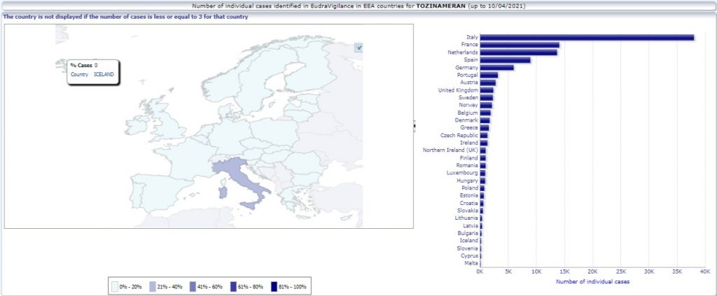
Task: Click the Germany bar in the chart
Action: pyautogui.click(x=496, y=68)
